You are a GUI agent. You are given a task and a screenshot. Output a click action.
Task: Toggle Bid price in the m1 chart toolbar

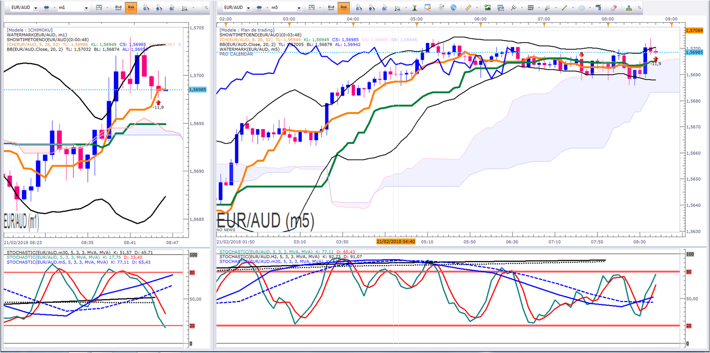point(118,8)
